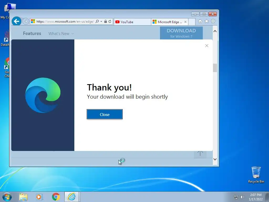
Task: Close the Microsoft Edge tab
Action: [185, 22]
